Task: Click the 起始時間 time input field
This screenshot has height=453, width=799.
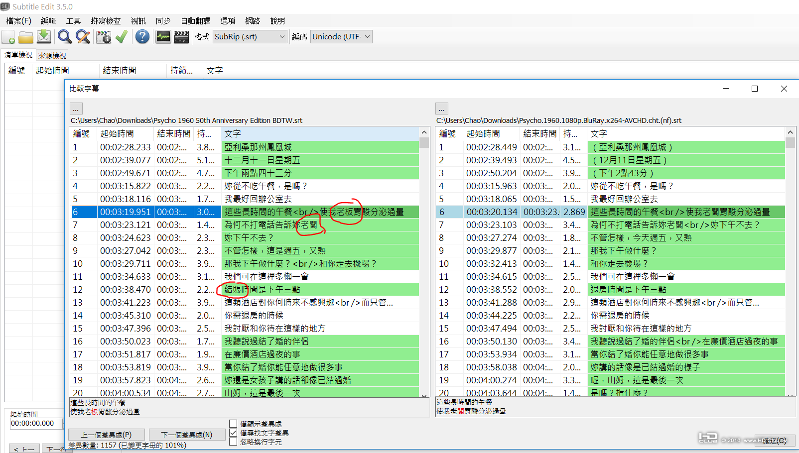Action: [x=35, y=424]
